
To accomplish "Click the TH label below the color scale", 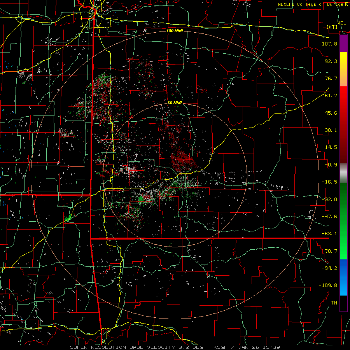I will 334,303.
